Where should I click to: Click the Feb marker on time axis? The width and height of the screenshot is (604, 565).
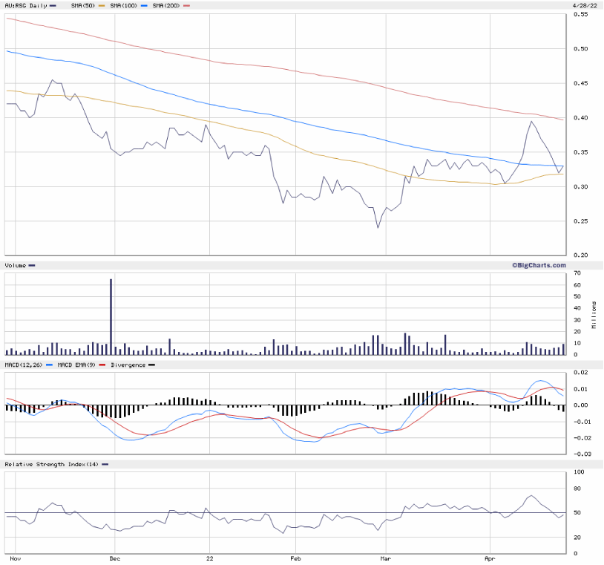295,557
